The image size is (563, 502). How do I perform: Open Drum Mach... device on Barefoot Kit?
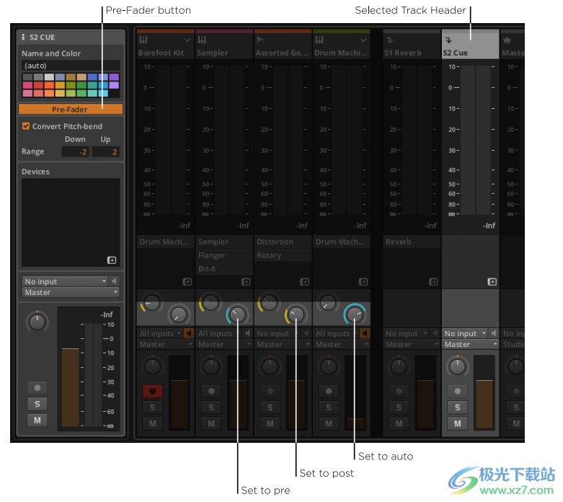coord(166,242)
